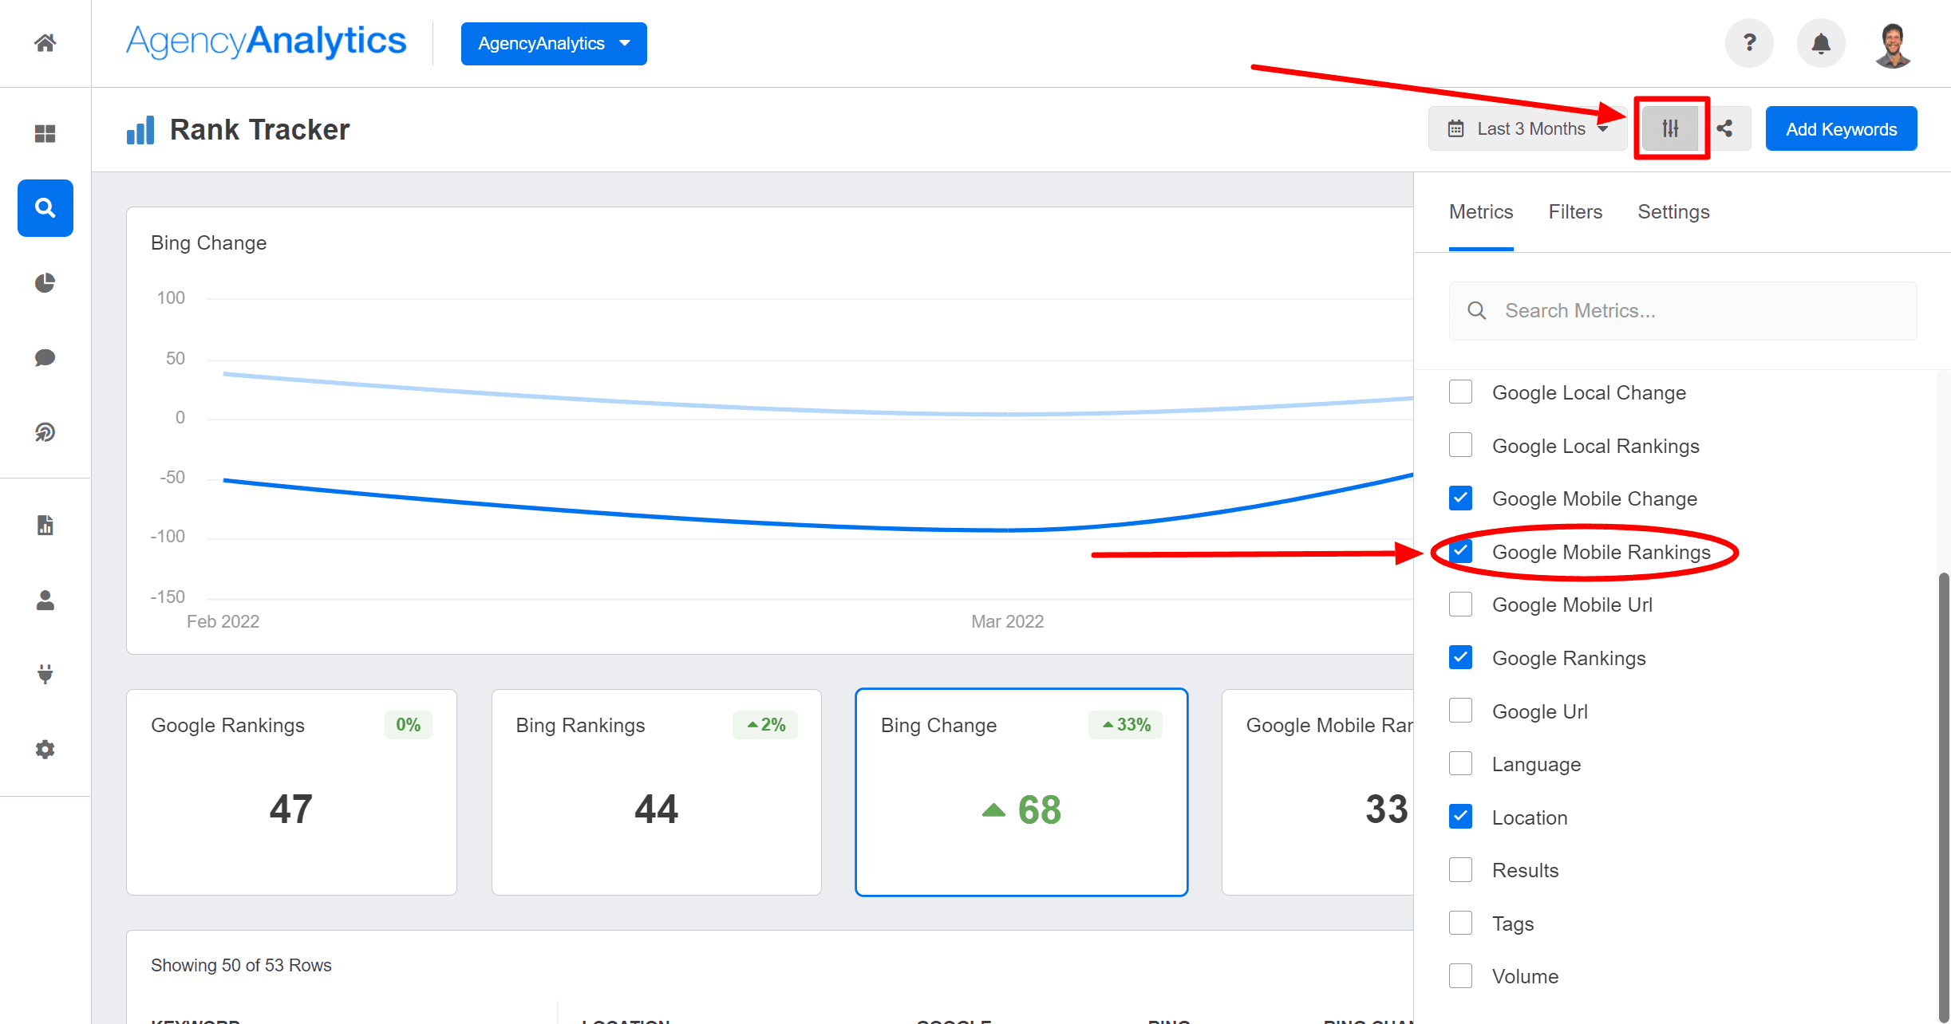The height and width of the screenshot is (1024, 1951).
Task: Click the notifications bell icon
Action: 1820,43
